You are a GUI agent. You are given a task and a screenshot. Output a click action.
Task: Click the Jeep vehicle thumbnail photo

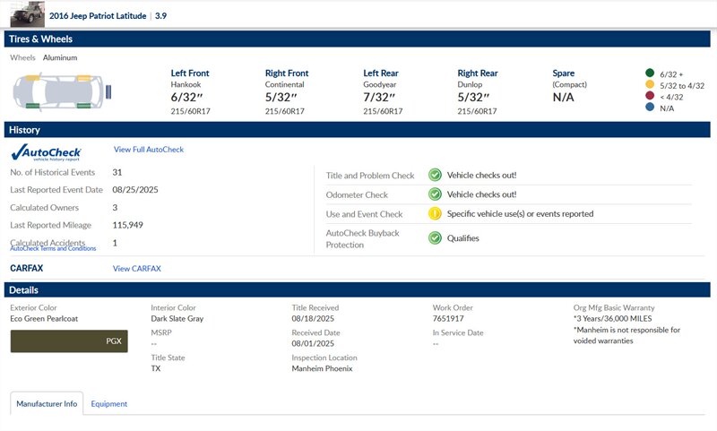(x=26, y=14)
